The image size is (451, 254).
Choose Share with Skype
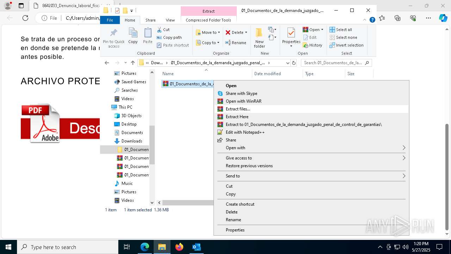click(x=311, y=93)
